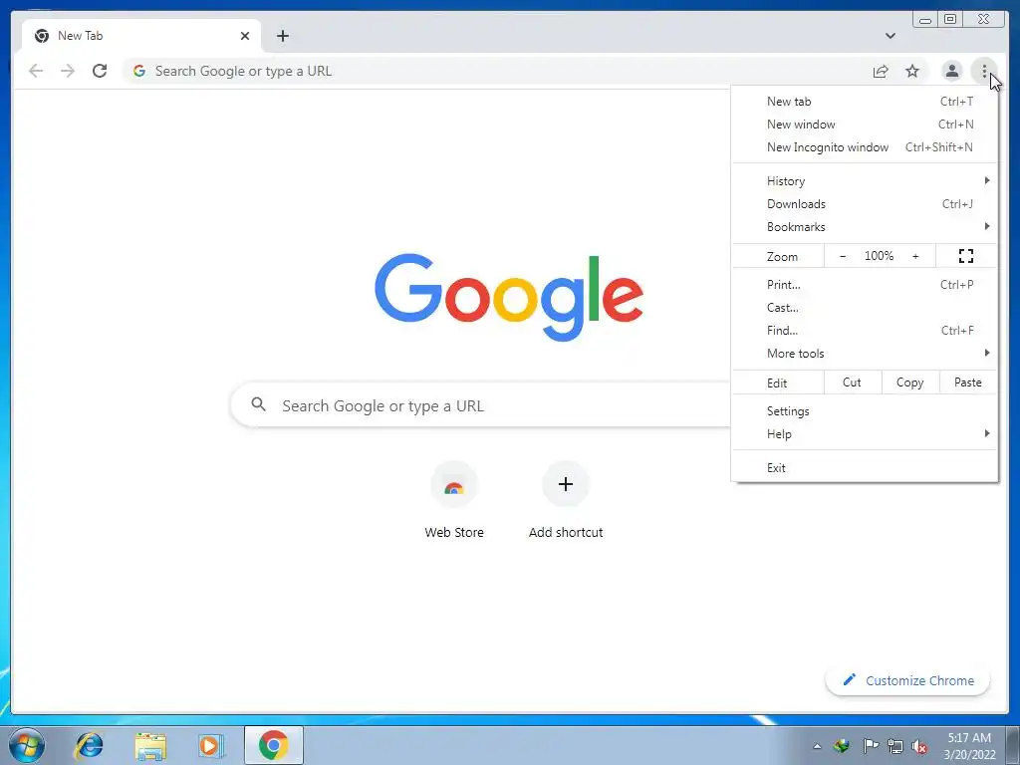Click the Chrome taskbar icon
The image size is (1020, 765).
[x=273, y=745]
